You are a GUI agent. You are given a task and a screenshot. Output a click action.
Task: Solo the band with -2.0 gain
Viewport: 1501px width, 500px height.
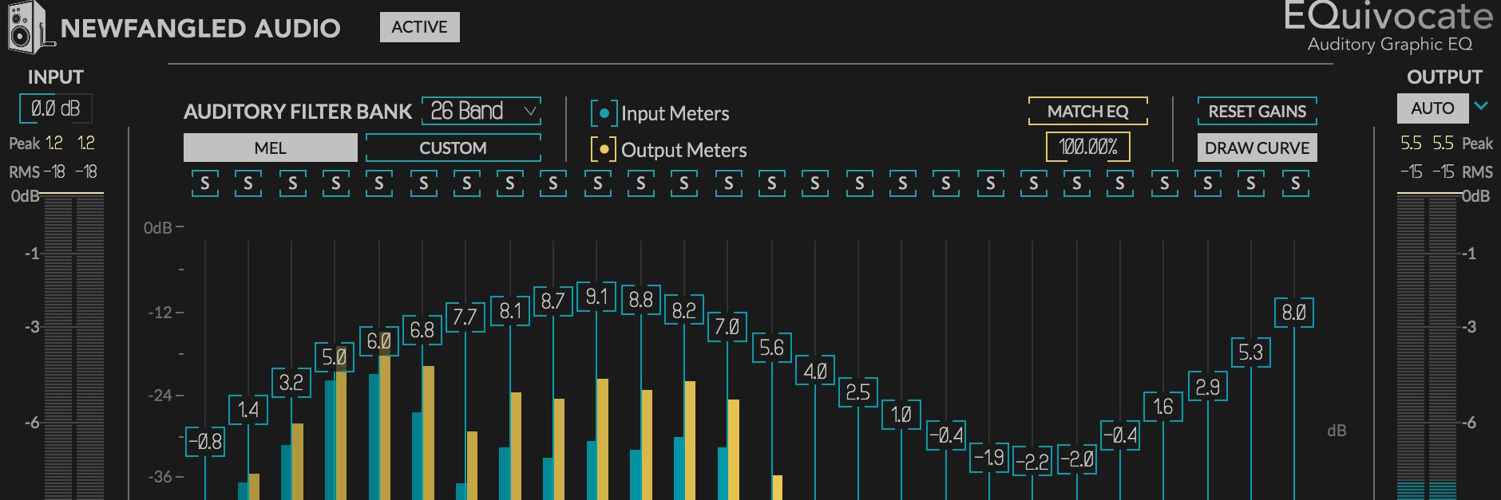point(1077,183)
